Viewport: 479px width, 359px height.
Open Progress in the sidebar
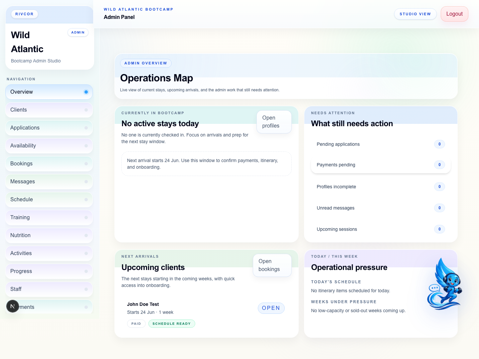coord(49,271)
